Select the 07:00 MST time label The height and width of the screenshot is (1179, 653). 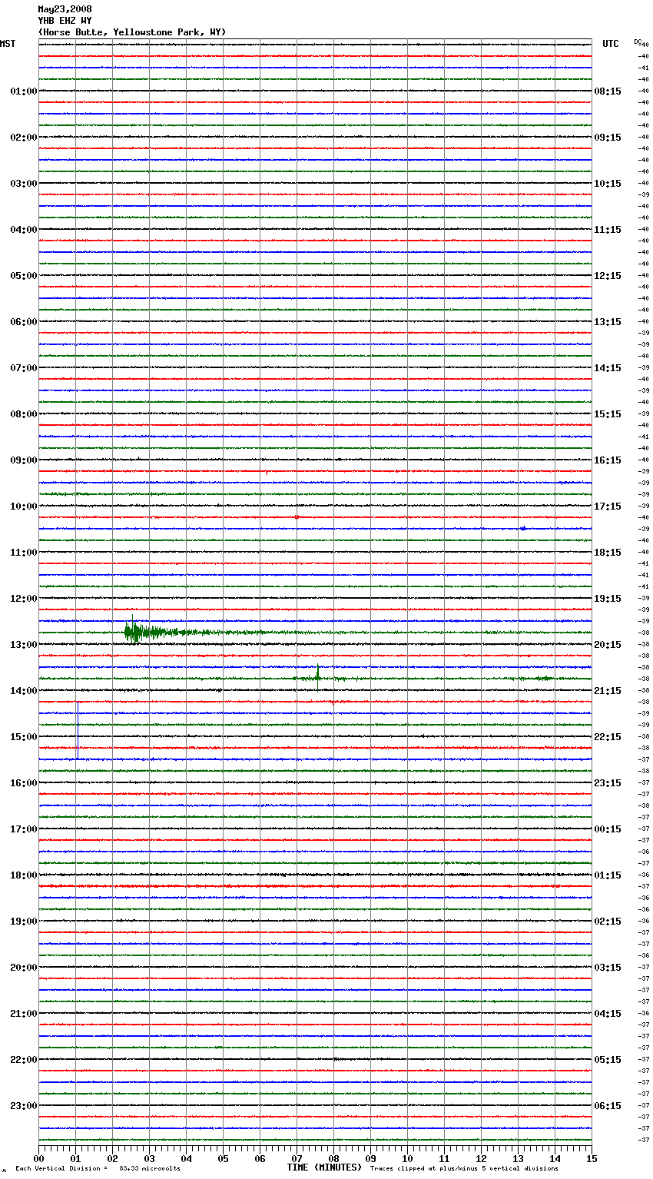pos(24,368)
